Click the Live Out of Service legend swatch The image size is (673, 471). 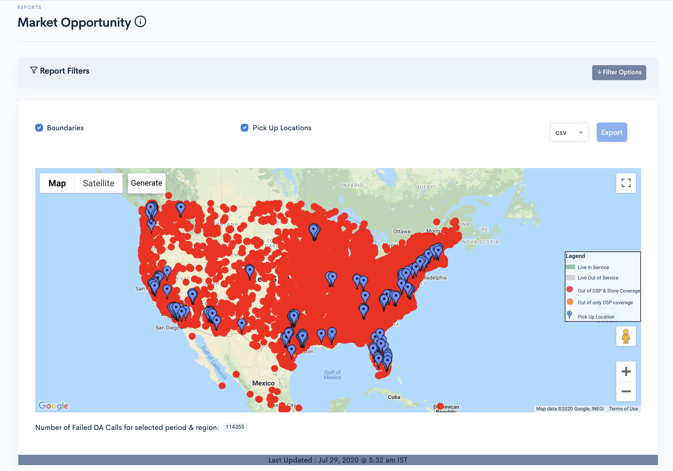coord(570,278)
